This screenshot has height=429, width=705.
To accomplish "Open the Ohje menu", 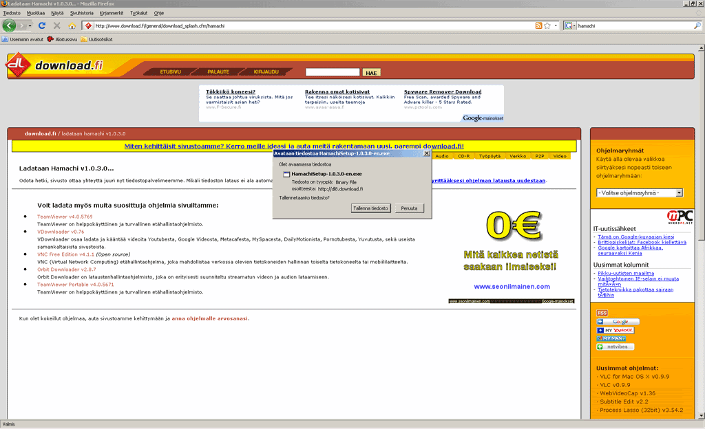I will 159,13.
